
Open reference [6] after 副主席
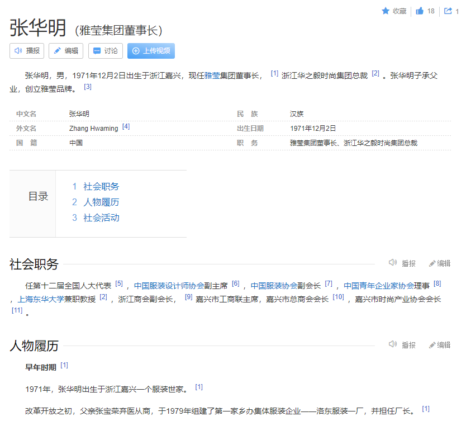[x=236, y=283]
